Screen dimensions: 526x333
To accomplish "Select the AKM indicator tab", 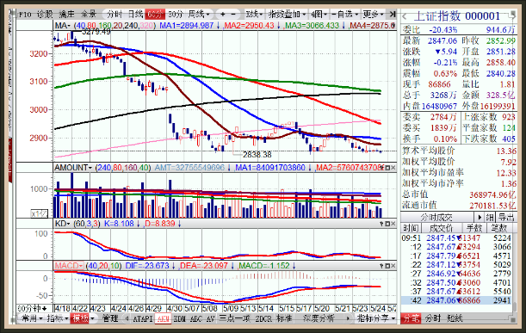I will [164, 318].
